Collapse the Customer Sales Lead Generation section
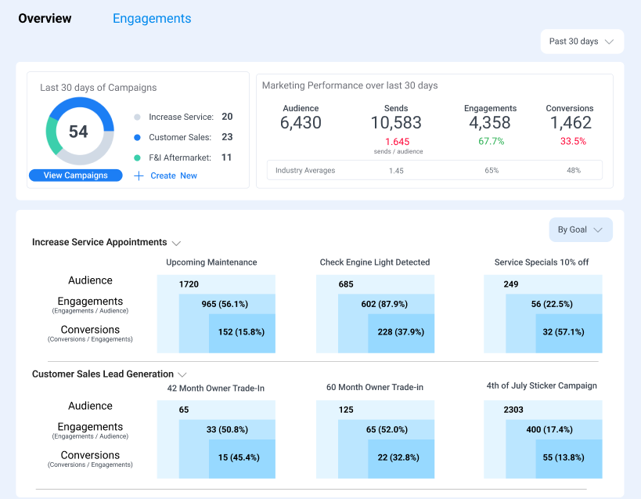641x499 pixels. pos(182,374)
